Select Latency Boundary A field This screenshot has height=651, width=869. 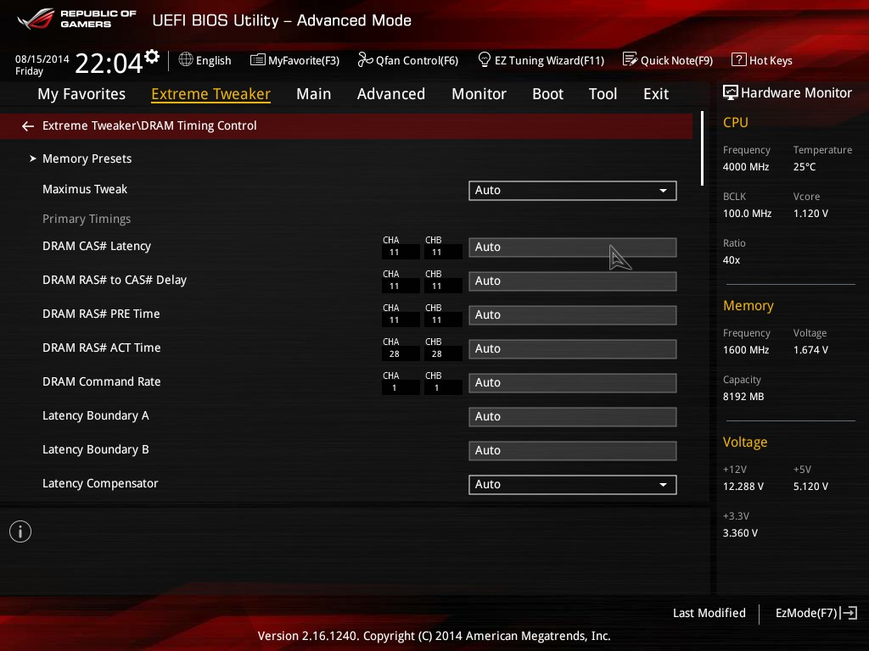point(573,417)
